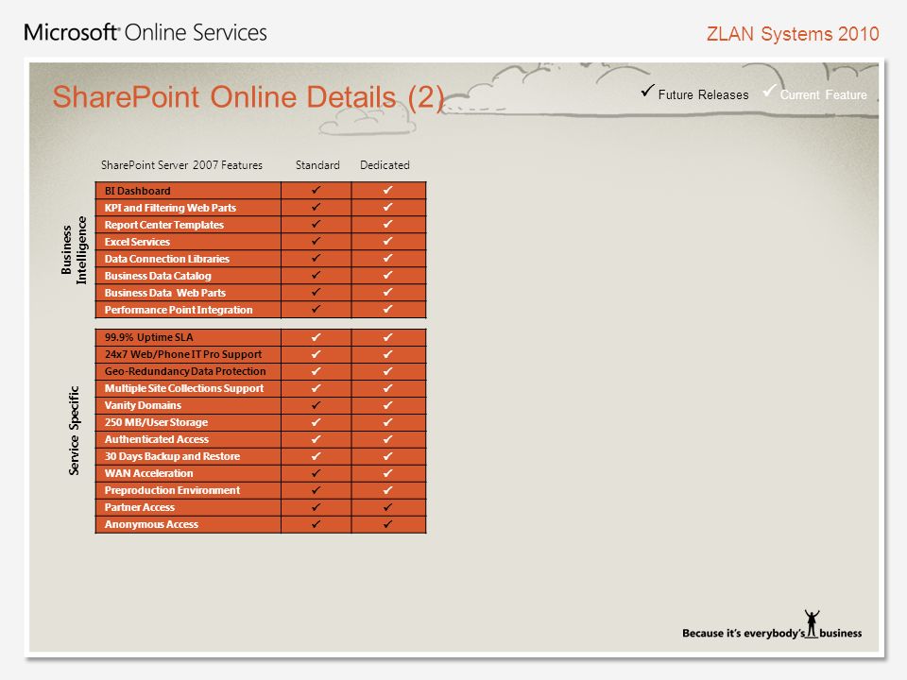Click the Standard checkmark for Vanity Domains
The image size is (907, 680).
(316, 405)
